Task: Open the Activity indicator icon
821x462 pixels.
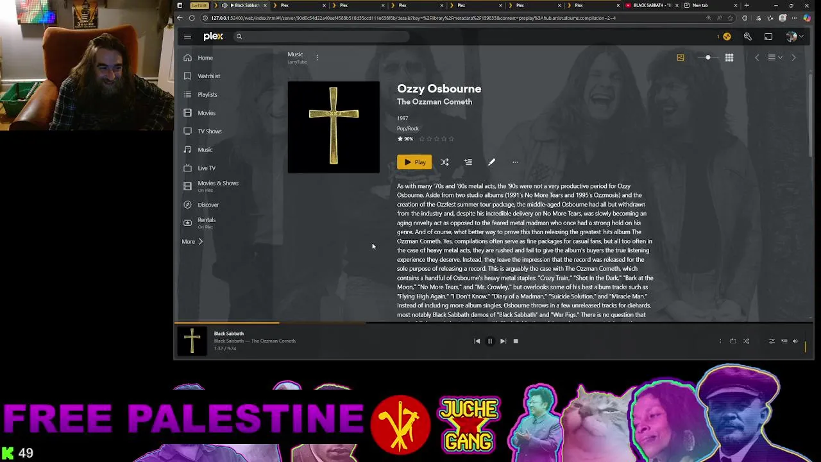Action: [727, 37]
